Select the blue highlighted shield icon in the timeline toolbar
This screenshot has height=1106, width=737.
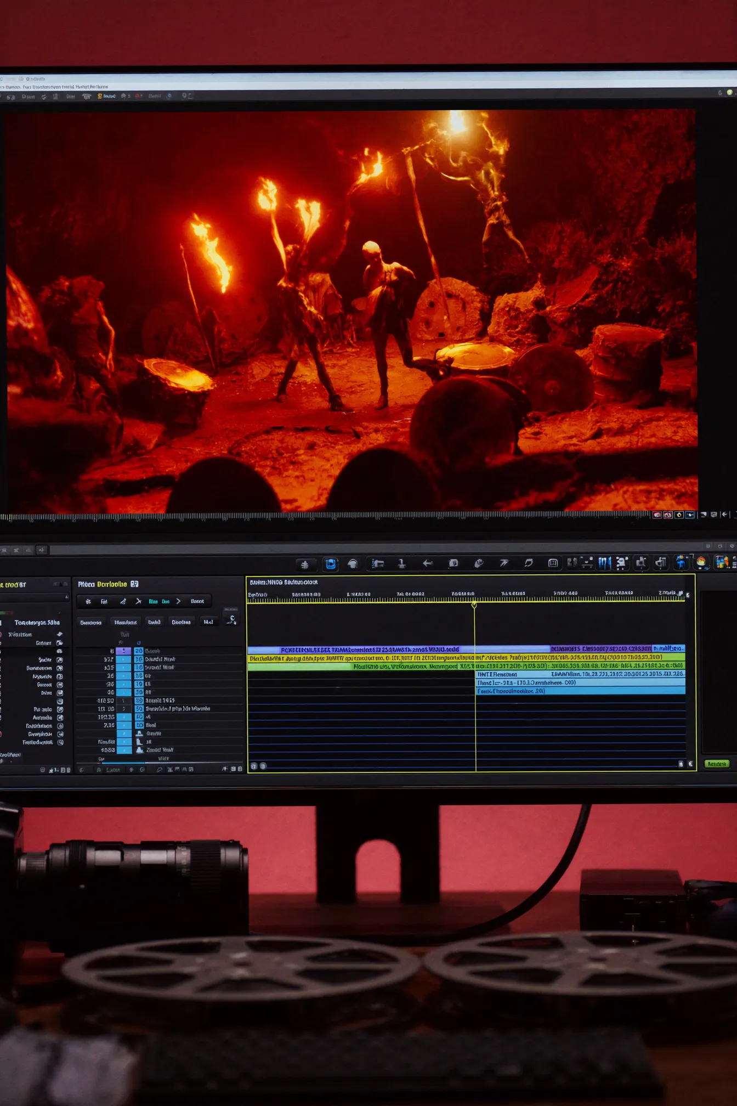point(331,563)
